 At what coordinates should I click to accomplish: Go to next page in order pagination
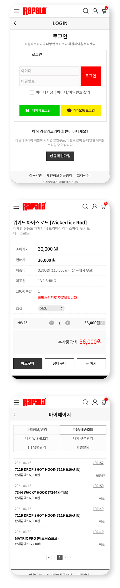(65, 557)
